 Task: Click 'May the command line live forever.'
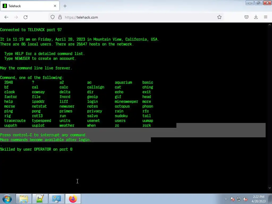coord(36,68)
